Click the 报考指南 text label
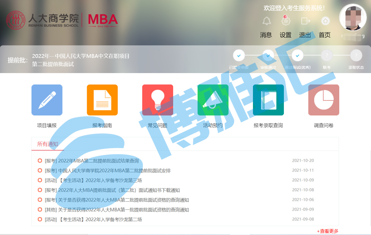This screenshot has width=371, height=235. pyautogui.click(x=102, y=126)
